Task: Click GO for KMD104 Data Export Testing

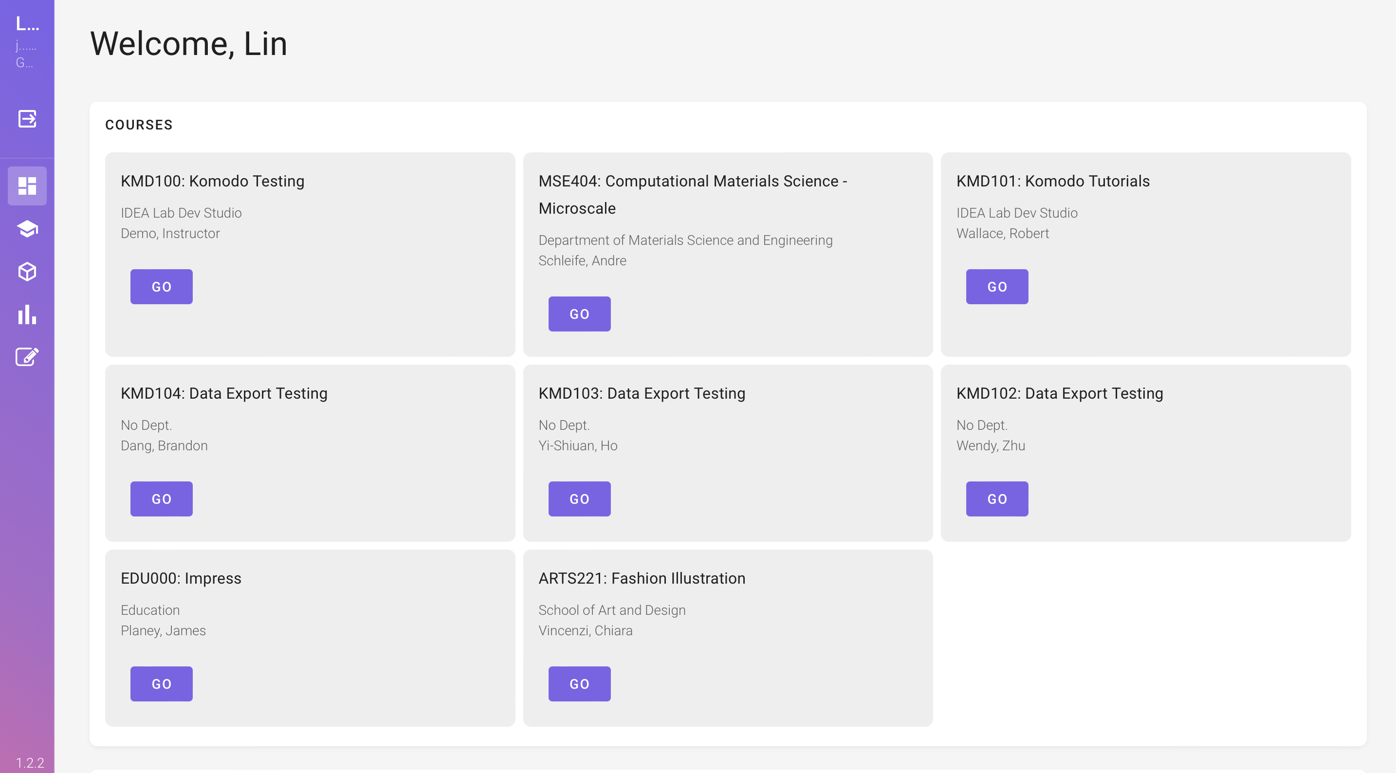Action: coord(162,499)
